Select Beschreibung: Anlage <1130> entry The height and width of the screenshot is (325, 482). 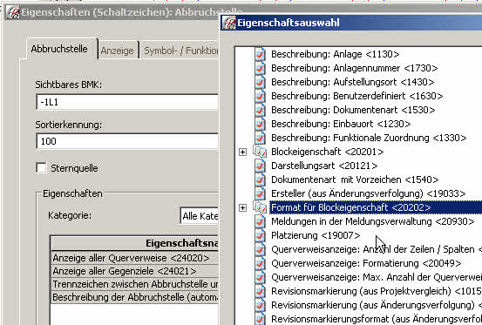click(335, 54)
